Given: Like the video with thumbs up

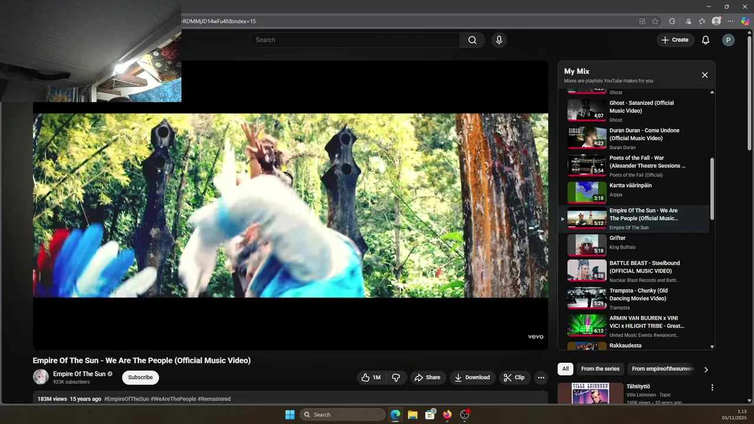Looking at the screenshot, I should click(372, 377).
